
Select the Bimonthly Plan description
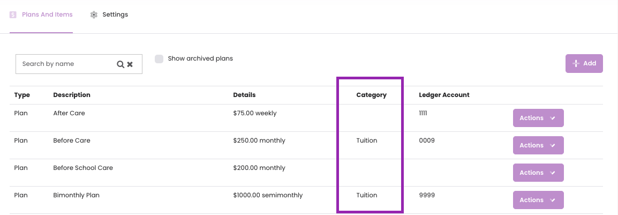(x=77, y=195)
